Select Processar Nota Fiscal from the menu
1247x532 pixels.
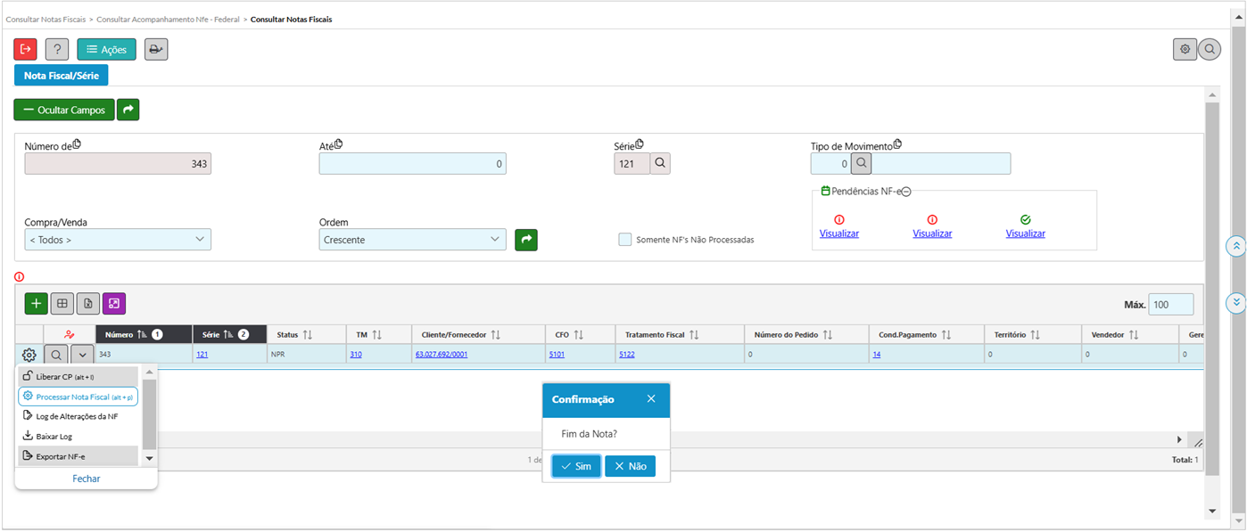tap(78, 397)
